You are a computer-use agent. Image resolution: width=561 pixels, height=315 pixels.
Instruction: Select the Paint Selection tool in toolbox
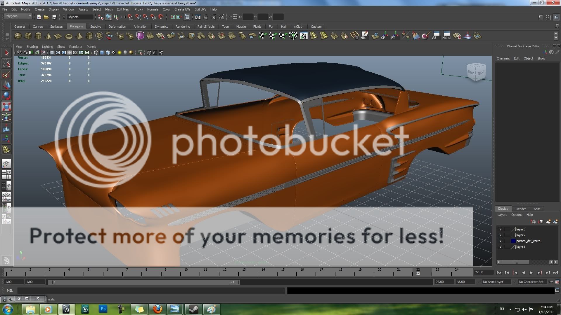6,74
